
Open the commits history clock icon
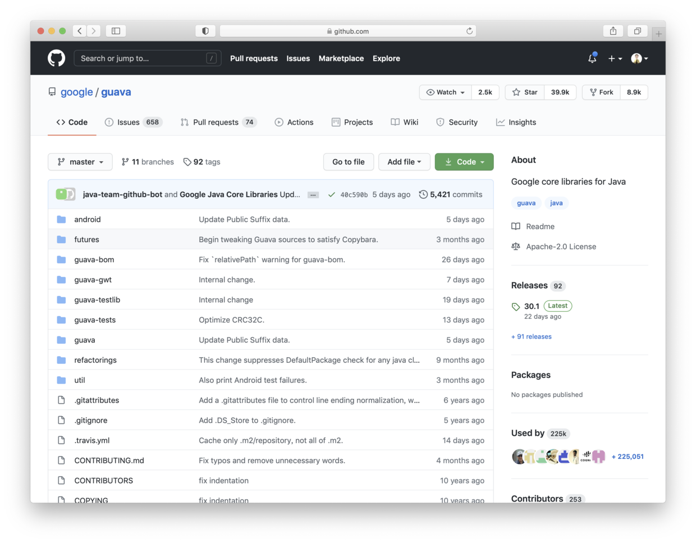423,194
